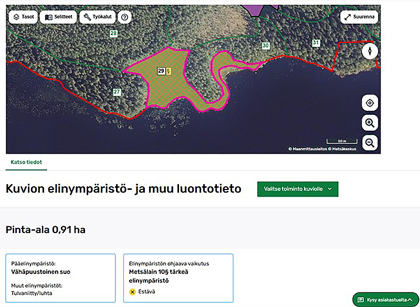Viewport: 420px width, 307px height.
Task: Zoom out with the magnifier minus icon
Action: 370,142
